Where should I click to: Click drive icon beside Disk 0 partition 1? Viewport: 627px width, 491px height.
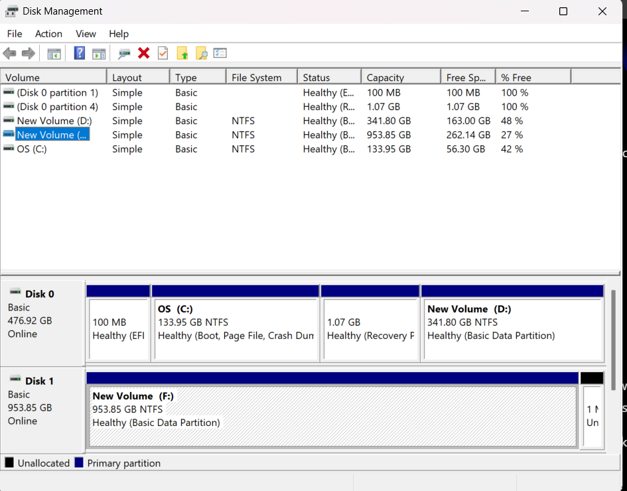click(x=9, y=92)
